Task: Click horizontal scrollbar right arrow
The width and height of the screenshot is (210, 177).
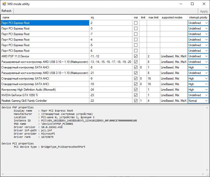Action: coord(203,174)
